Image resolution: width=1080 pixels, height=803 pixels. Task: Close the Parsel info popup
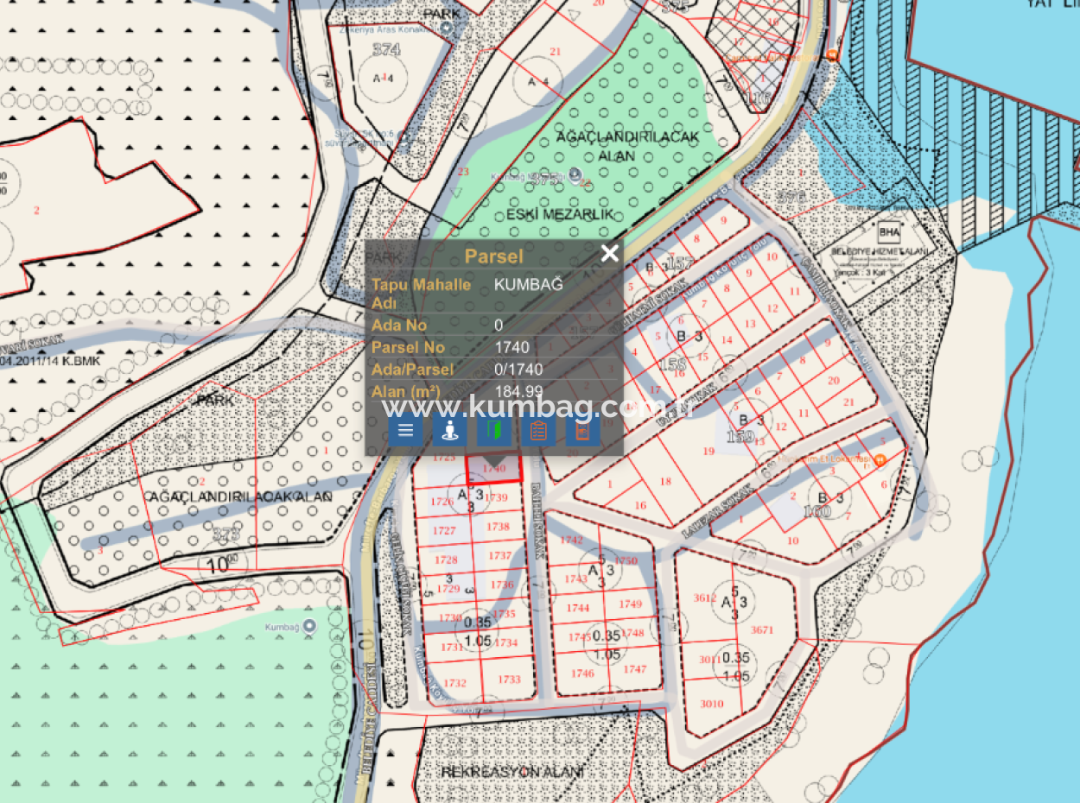pyautogui.click(x=609, y=253)
